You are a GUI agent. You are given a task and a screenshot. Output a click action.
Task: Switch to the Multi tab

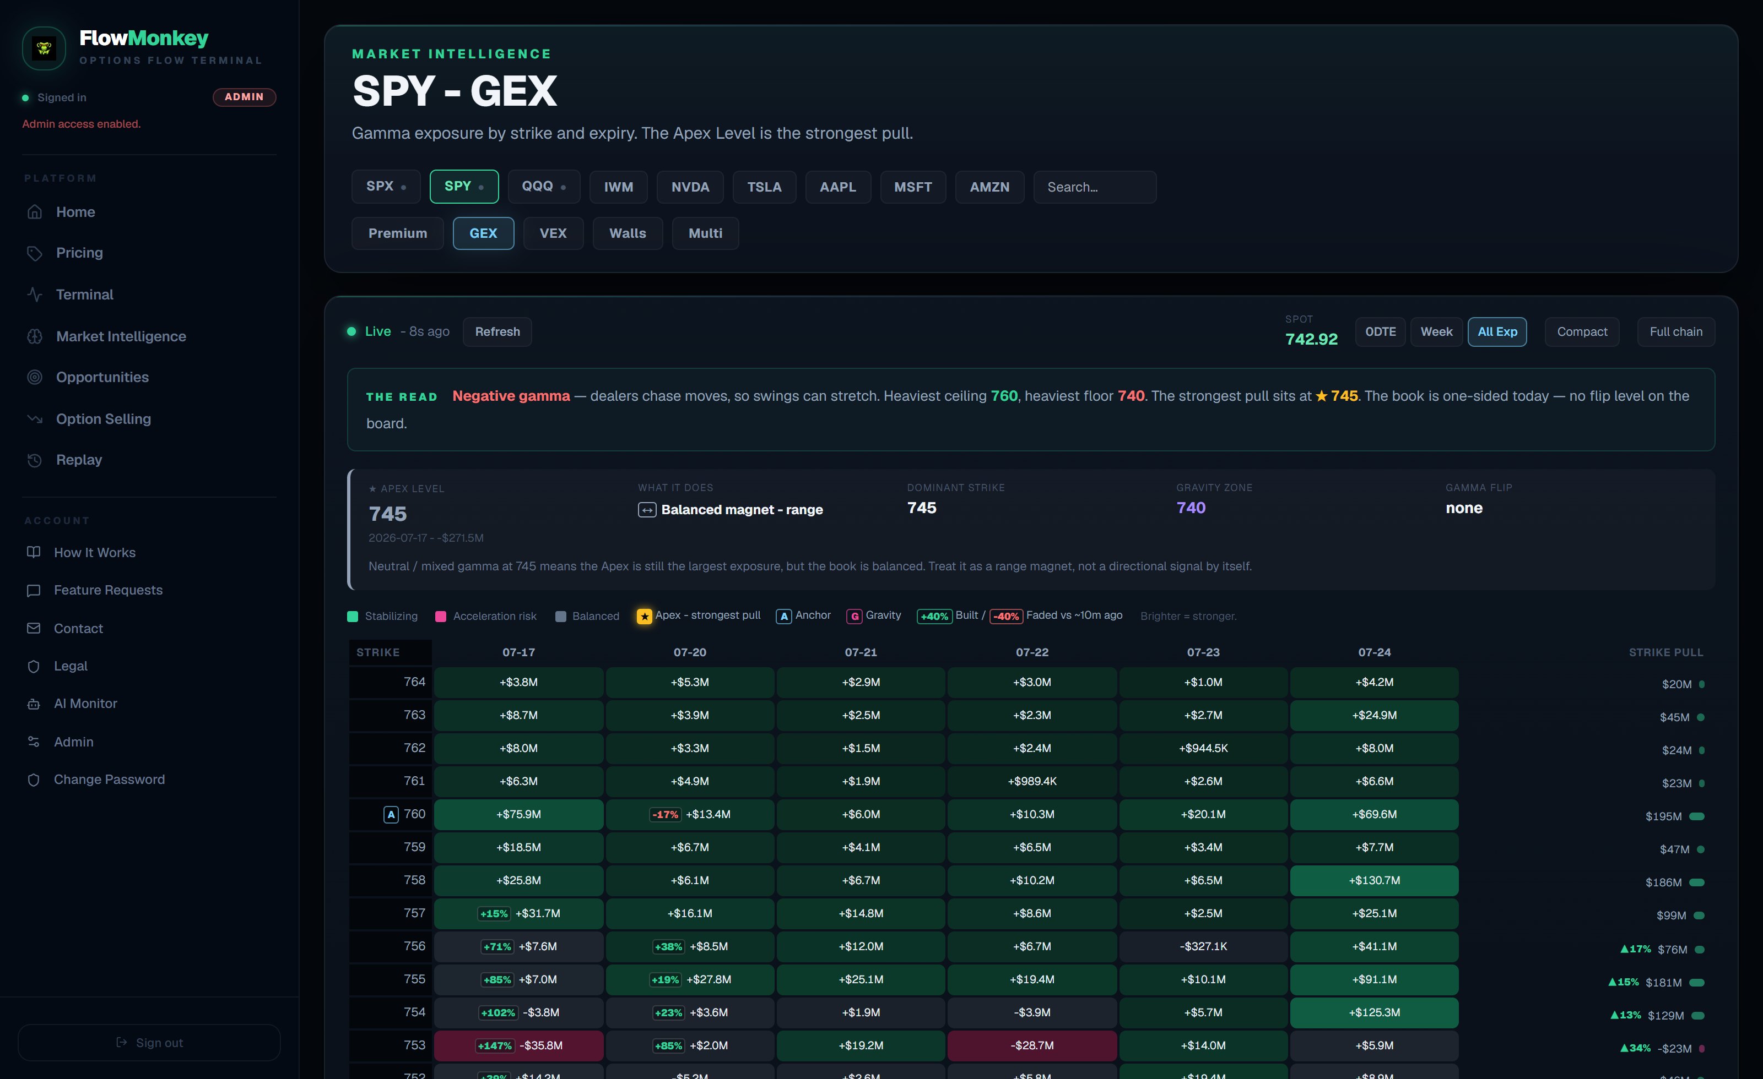point(706,233)
